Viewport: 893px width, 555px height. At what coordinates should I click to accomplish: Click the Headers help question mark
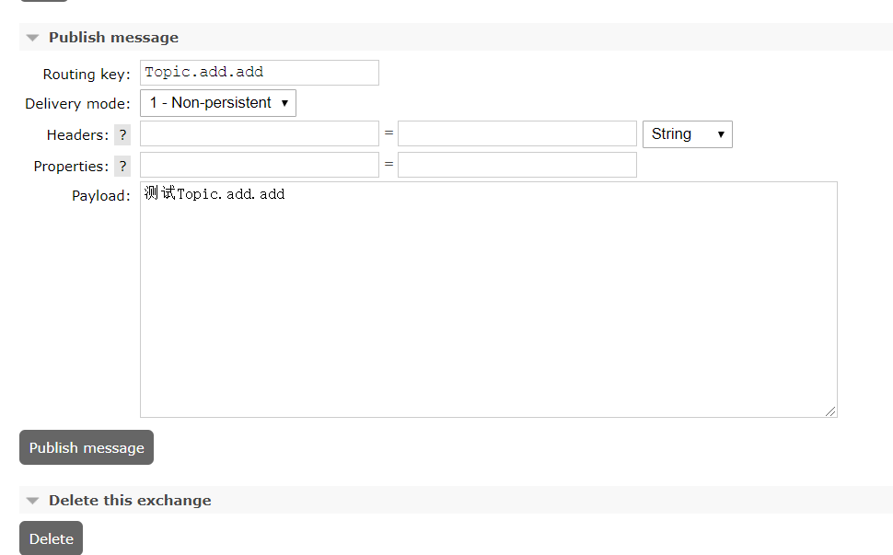point(122,134)
